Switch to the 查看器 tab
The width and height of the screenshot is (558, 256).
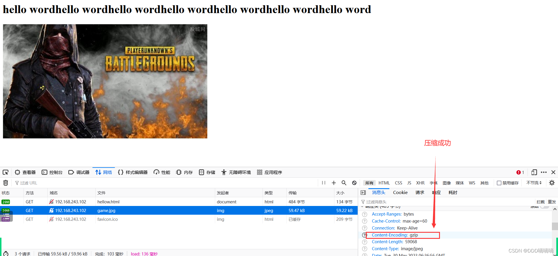point(25,172)
